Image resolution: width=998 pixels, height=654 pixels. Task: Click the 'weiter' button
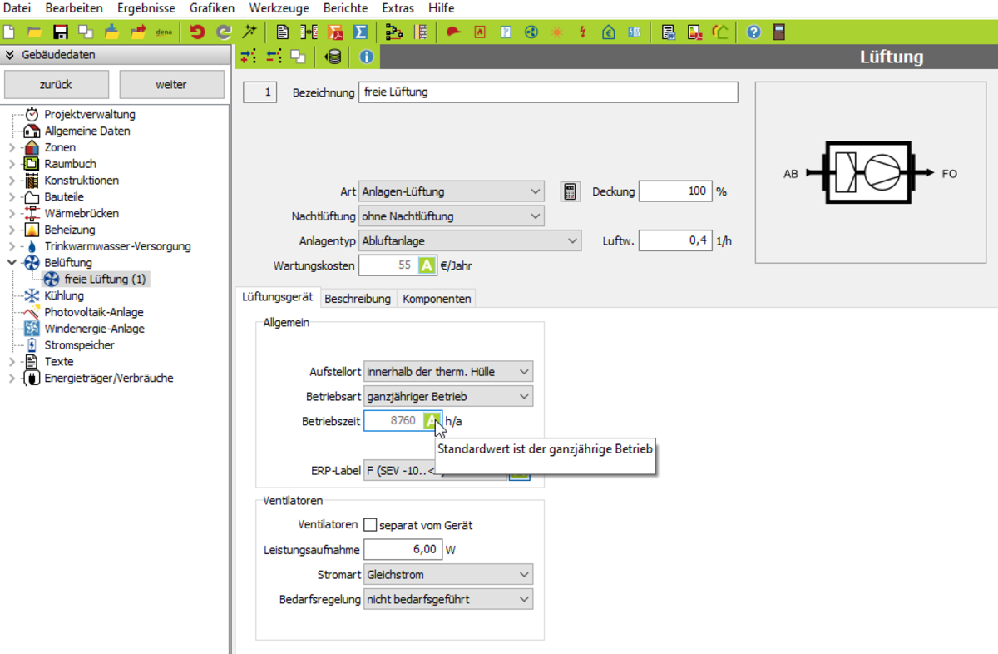click(171, 84)
